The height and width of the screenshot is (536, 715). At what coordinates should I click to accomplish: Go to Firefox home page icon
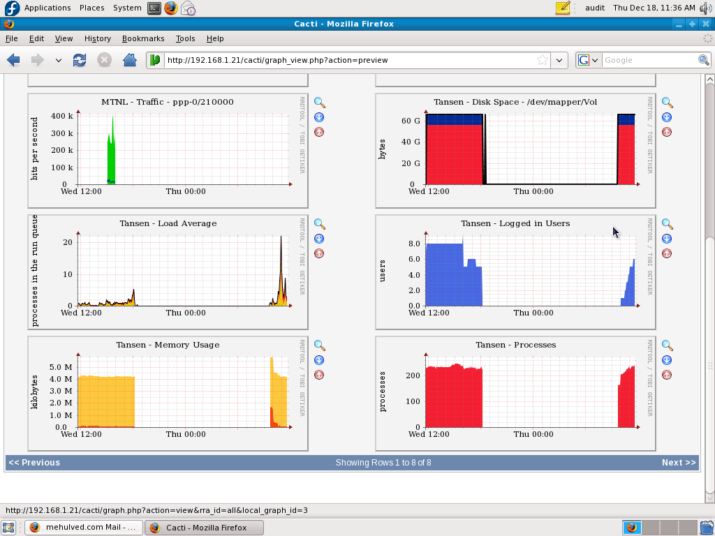(129, 60)
